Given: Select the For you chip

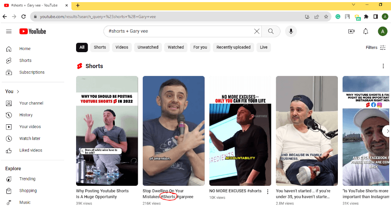Looking at the screenshot, I should pyautogui.click(x=200, y=47).
